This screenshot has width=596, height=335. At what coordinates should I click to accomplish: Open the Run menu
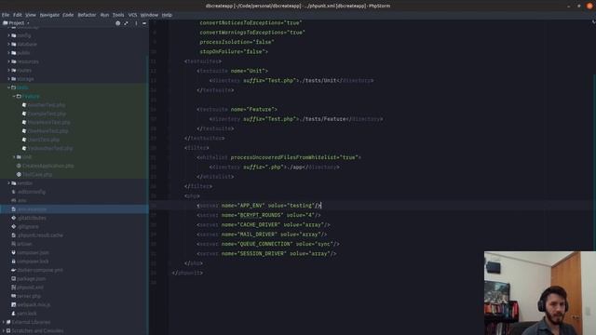click(x=104, y=15)
